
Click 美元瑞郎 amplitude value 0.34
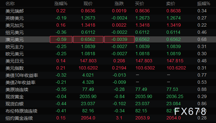pos(202,11)
